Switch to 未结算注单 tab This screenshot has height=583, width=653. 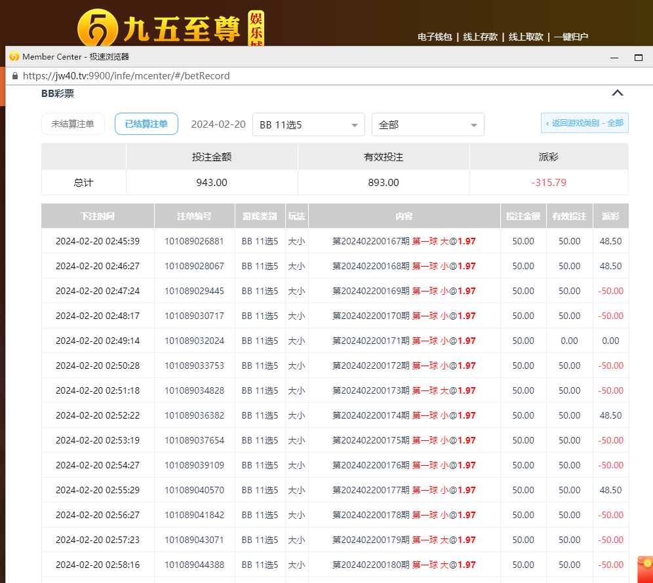(x=73, y=124)
